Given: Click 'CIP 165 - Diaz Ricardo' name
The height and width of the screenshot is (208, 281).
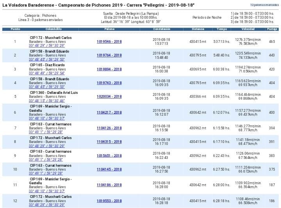Looking at the screenshot, I should click(47, 65).
